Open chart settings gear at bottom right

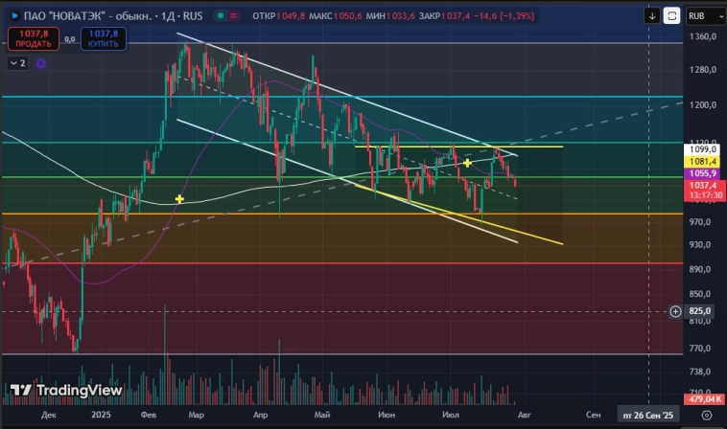707,416
